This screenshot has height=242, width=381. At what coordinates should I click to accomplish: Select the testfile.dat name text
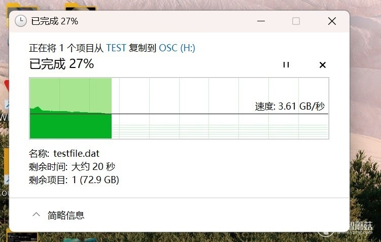click(76, 154)
